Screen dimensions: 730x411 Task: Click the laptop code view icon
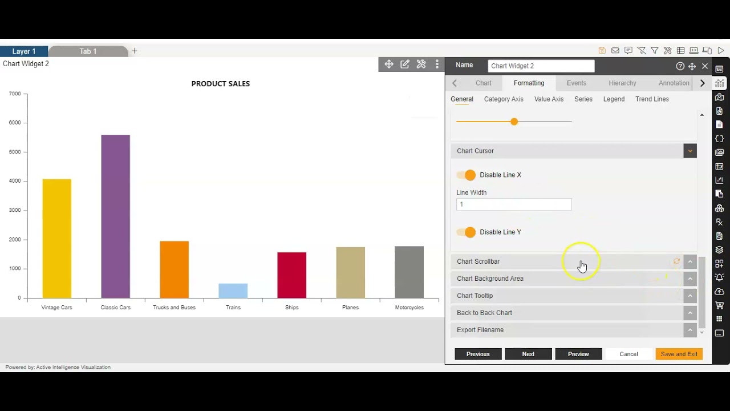(x=694, y=51)
